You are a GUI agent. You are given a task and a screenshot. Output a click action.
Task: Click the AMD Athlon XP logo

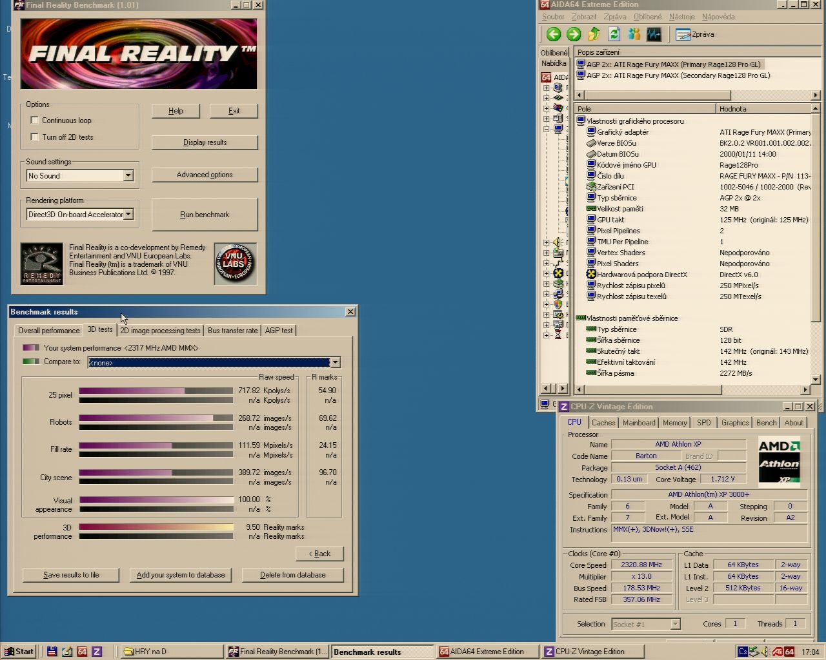coord(779,461)
